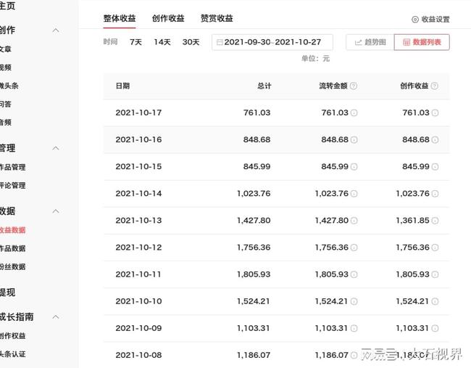This screenshot has height=368, width=471.
Task: Click the 总计 value 1,023.76
Action: coord(254,194)
